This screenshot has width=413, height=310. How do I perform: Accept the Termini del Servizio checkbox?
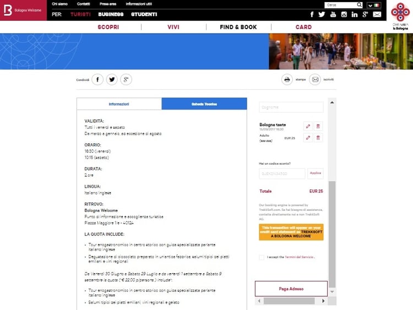pos(262,257)
